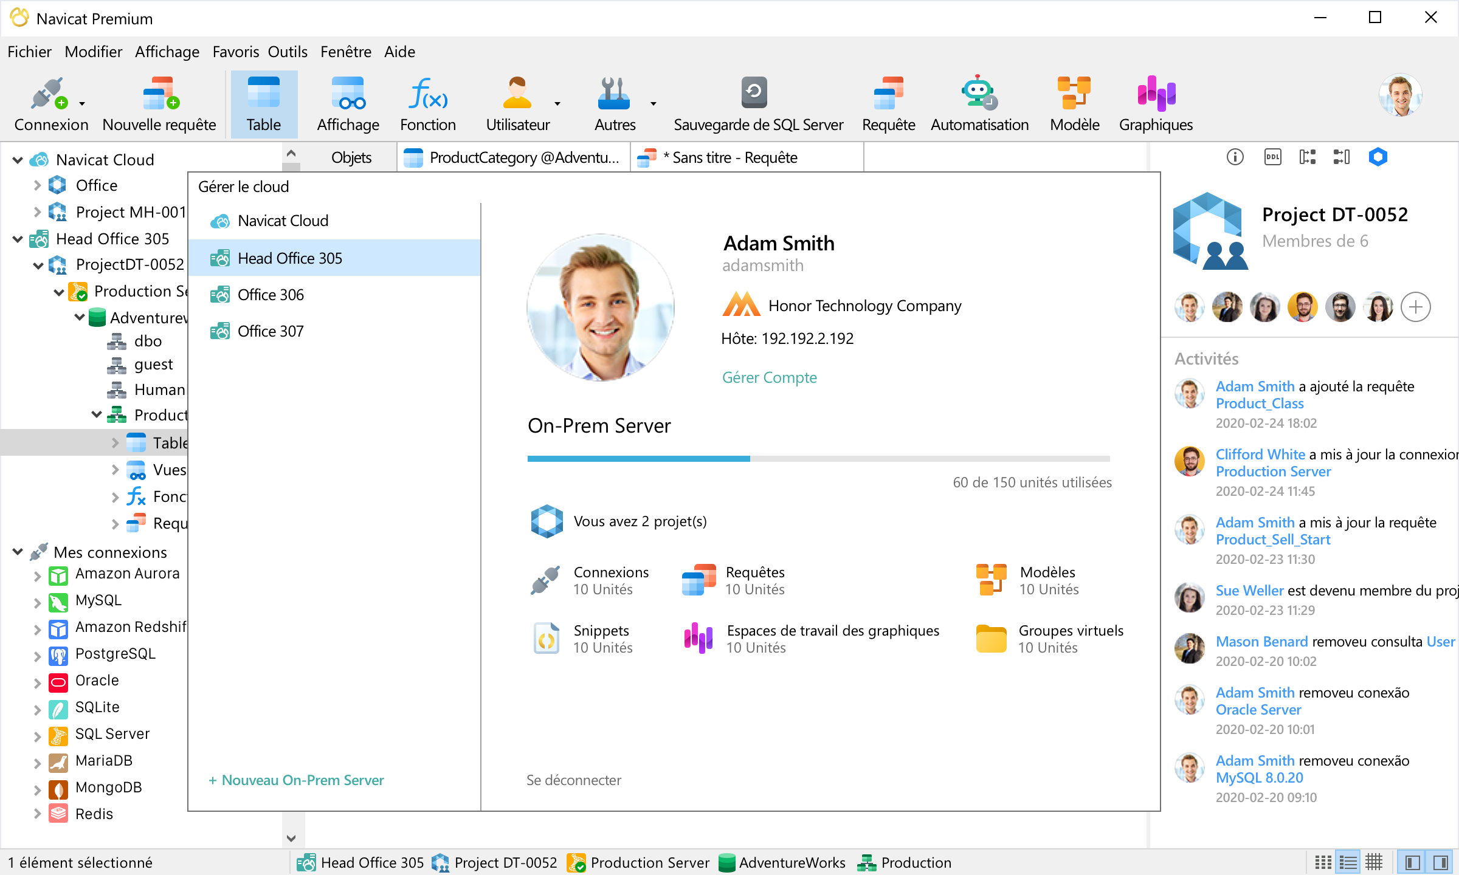This screenshot has width=1459, height=875.
Task: Click the navigation scroll down arrow
Action: (x=291, y=839)
